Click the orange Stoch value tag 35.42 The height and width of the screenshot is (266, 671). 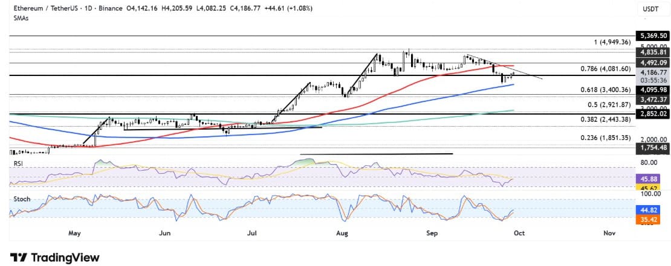(x=650, y=220)
